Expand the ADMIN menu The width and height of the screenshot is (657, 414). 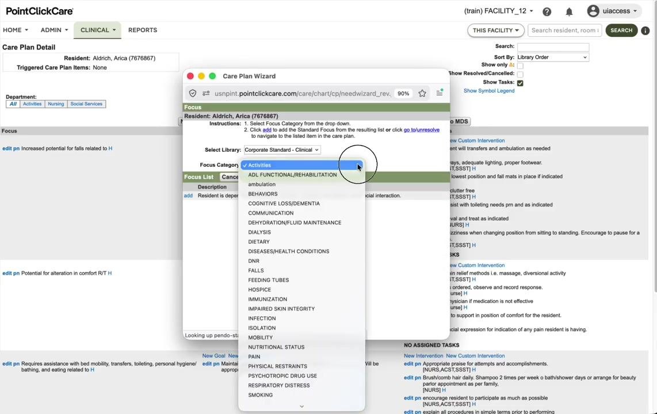click(x=54, y=30)
